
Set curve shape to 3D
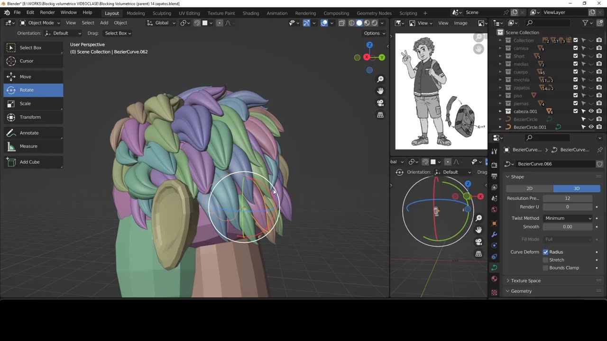[x=577, y=188]
